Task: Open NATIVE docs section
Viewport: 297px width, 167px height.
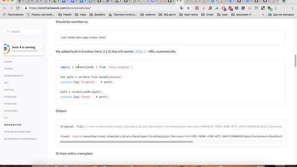Action: pos(9,90)
